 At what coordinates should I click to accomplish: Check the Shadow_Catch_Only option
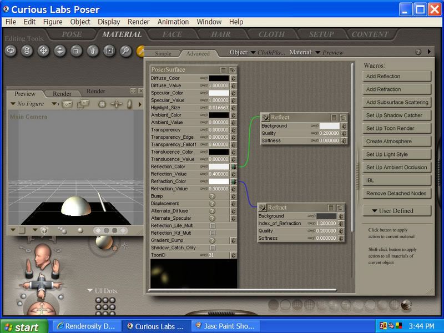212,248
